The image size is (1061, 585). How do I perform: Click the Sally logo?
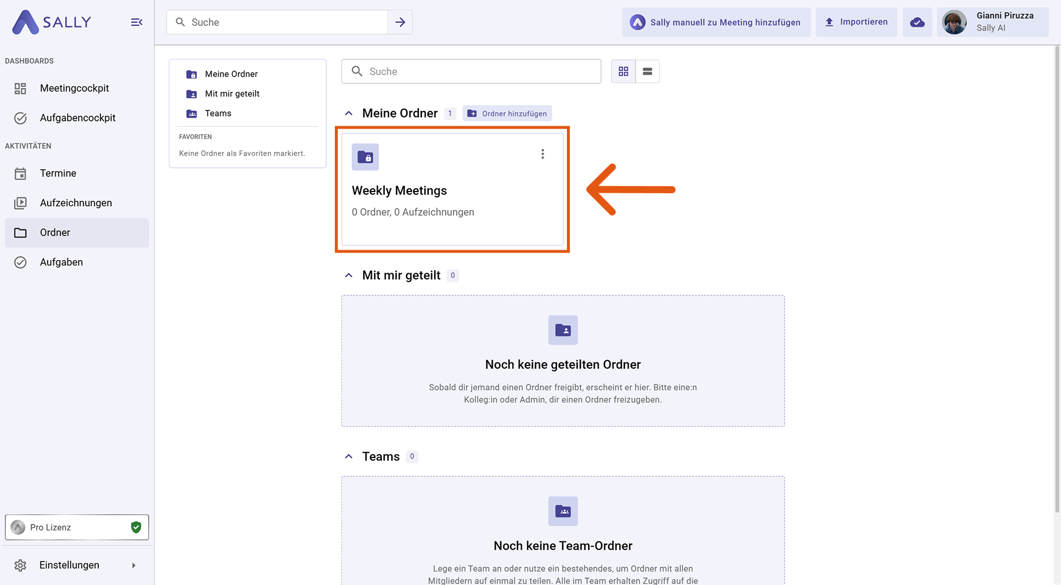point(52,22)
